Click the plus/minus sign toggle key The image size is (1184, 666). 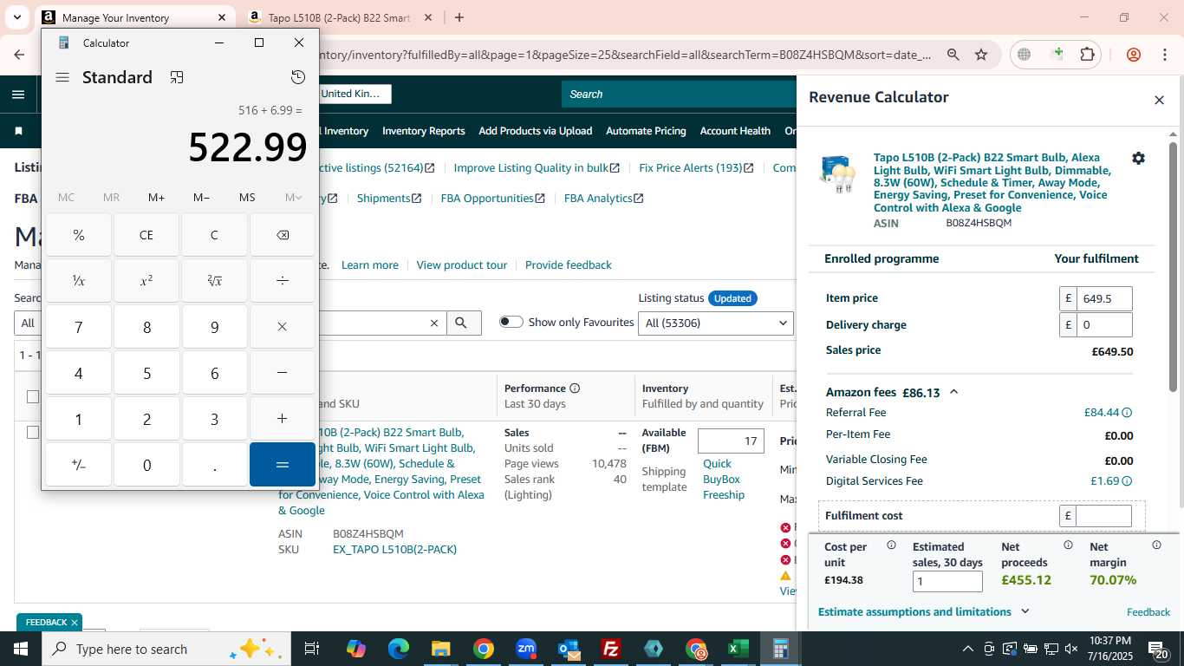pyautogui.click(x=78, y=465)
